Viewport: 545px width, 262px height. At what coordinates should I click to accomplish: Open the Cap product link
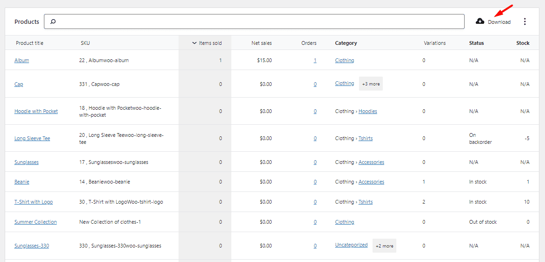tap(19, 84)
